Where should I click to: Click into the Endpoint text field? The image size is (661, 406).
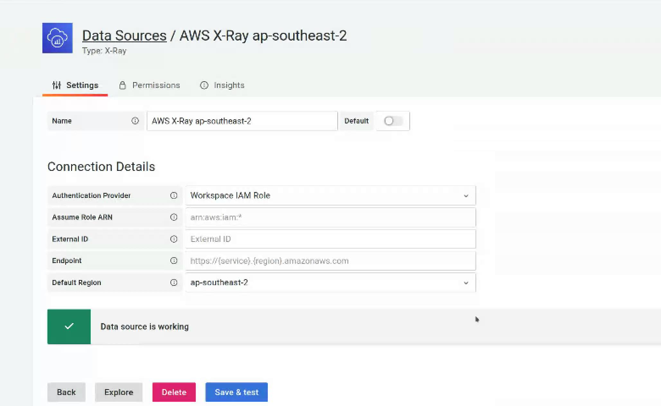pos(330,261)
